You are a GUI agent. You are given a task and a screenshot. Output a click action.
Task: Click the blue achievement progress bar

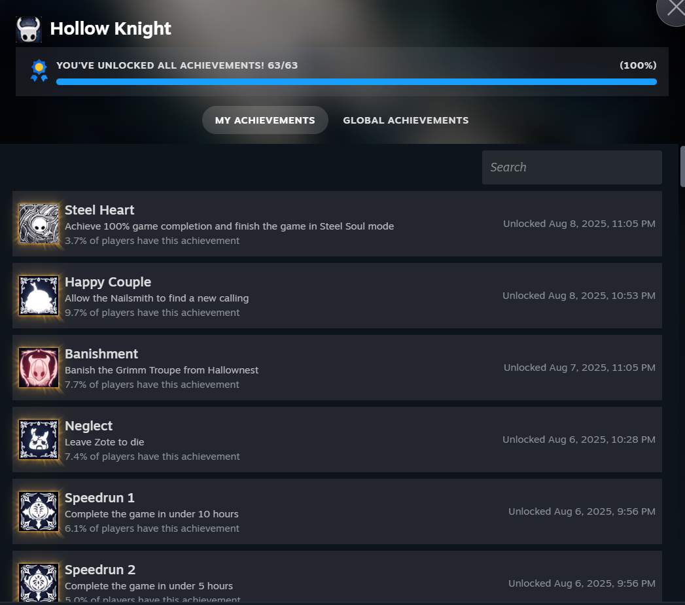coord(357,82)
